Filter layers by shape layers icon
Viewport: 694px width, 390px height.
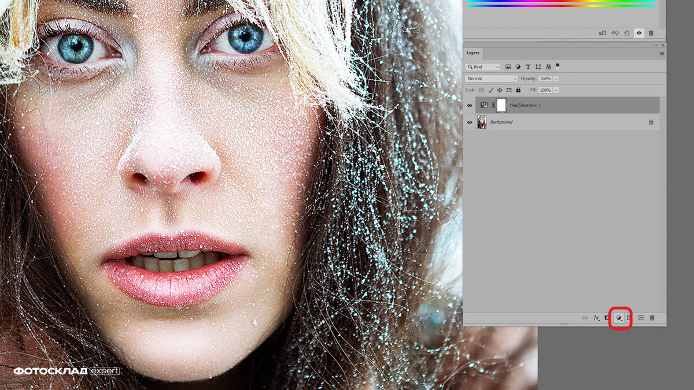click(x=538, y=67)
